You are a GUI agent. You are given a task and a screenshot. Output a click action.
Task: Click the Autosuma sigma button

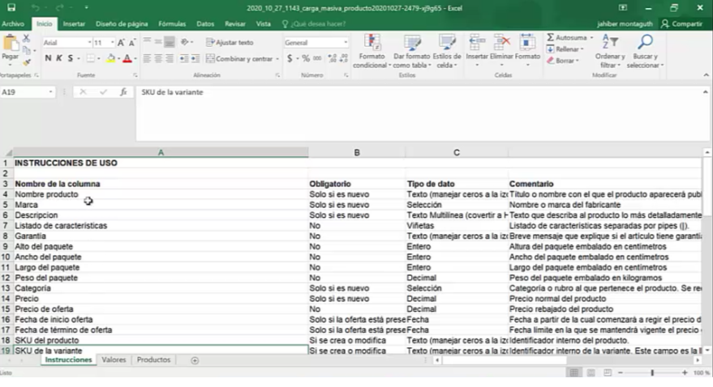(566, 38)
